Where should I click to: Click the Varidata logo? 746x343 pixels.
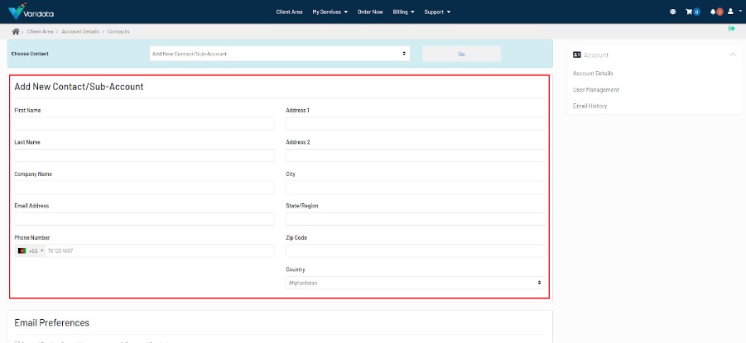[31, 12]
